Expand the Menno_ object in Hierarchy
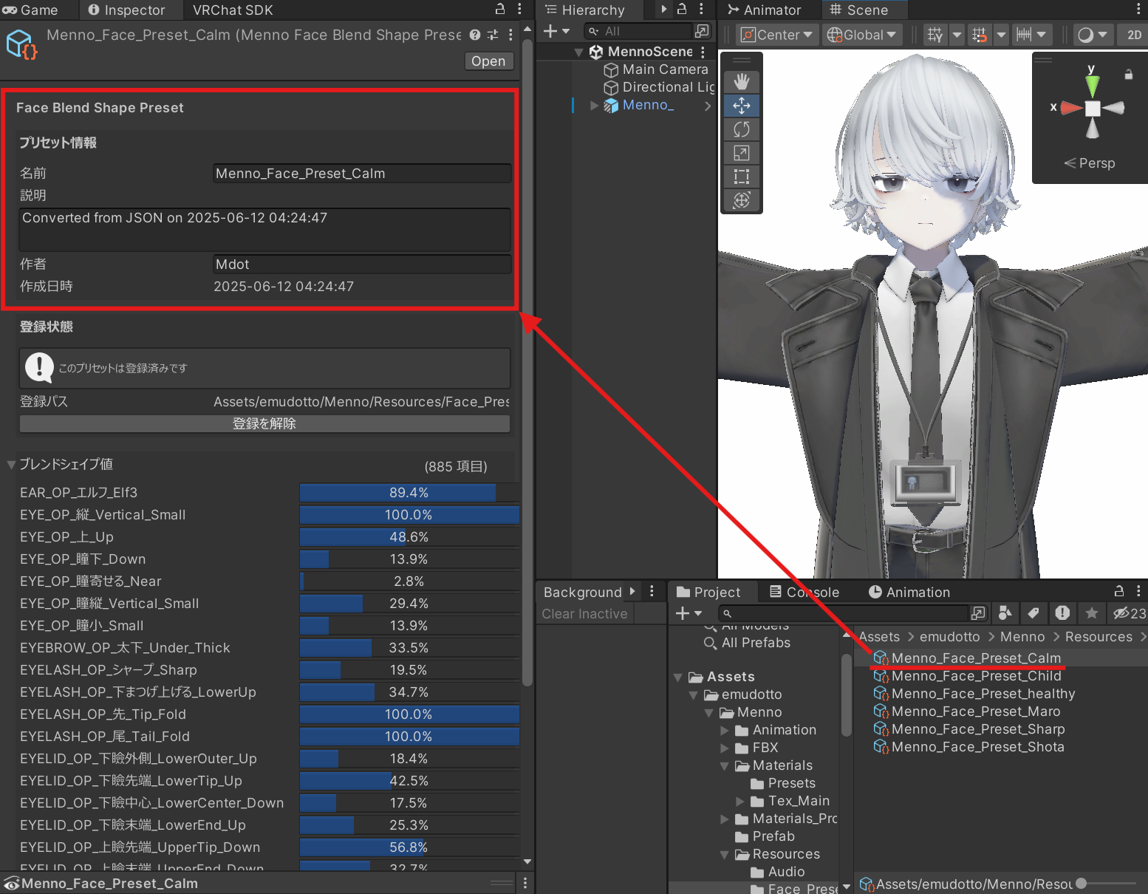Image resolution: width=1148 pixels, height=894 pixels. 594,106
